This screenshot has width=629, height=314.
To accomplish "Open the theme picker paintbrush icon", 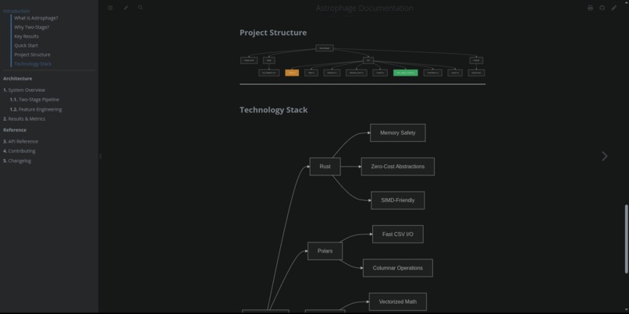I will pyautogui.click(x=126, y=8).
